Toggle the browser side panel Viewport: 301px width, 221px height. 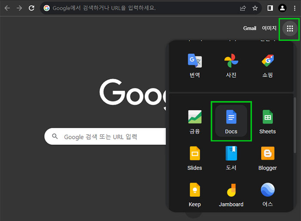(270, 8)
